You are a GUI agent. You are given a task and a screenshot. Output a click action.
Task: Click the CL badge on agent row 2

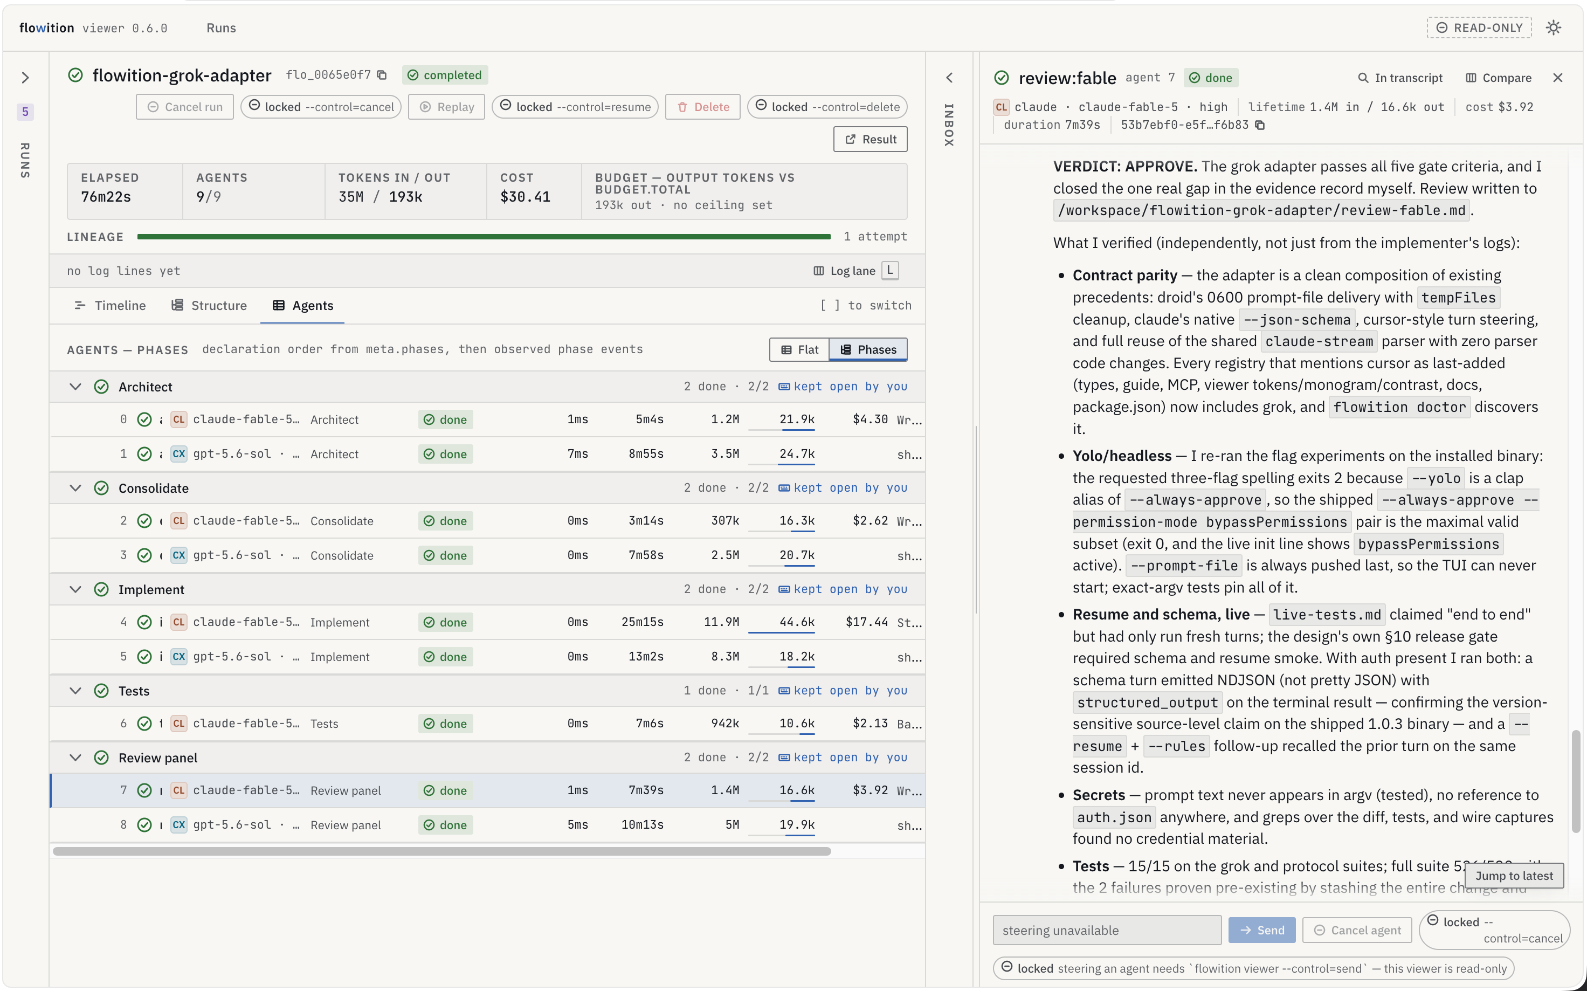point(179,520)
